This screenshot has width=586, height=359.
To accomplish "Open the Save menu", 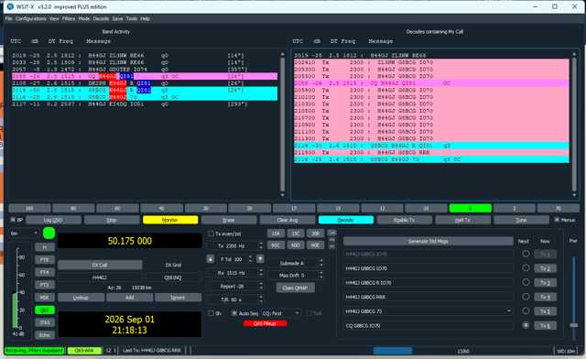I will (117, 18).
